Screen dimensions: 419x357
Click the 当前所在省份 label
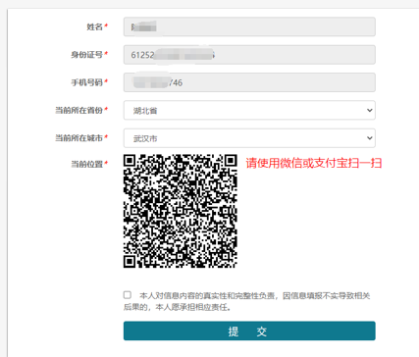79,110
